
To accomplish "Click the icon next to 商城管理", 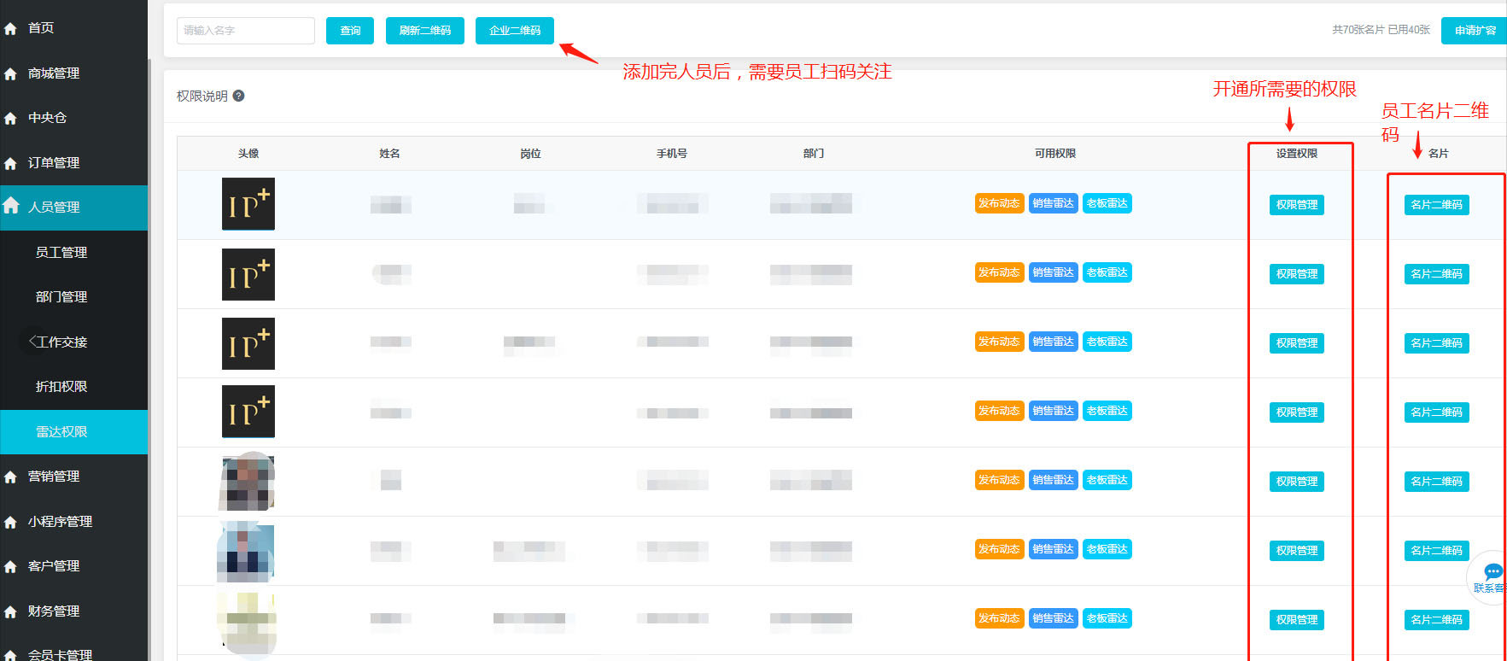I will (11, 74).
